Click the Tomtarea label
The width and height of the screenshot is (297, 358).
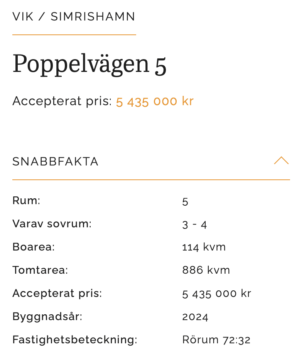40,270
